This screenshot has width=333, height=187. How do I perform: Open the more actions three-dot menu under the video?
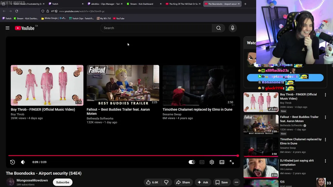click(236, 182)
